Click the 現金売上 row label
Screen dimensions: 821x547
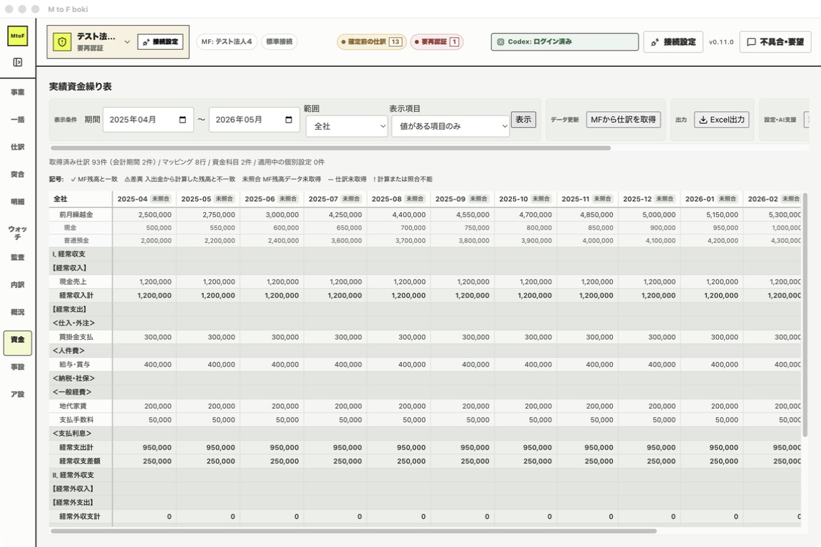pos(73,281)
